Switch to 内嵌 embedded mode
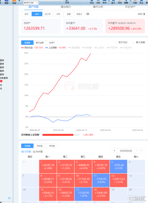The width and height of the screenshot is (148, 203). (135, 2)
